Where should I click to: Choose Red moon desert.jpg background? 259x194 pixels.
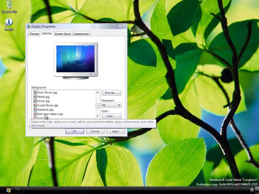pos(50,114)
